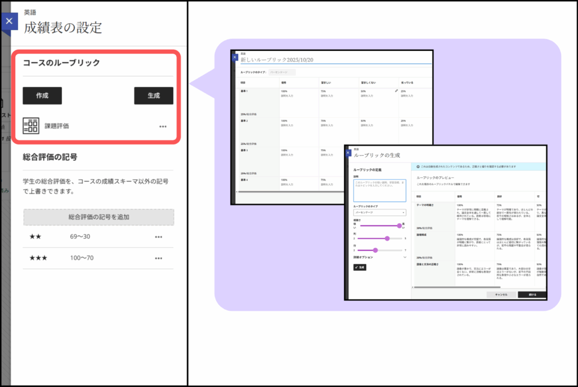Click the 説明 text area in rubric definition
Viewport: 578px width, 387px height.
(x=379, y=191)
